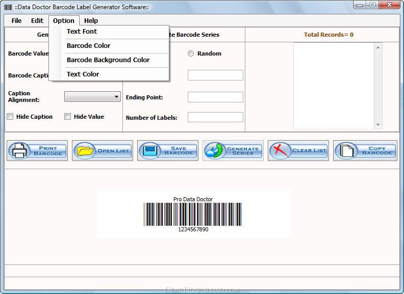Enable the Hide Caption checkbox
404x294 pixels.
[x=10, y=117]
